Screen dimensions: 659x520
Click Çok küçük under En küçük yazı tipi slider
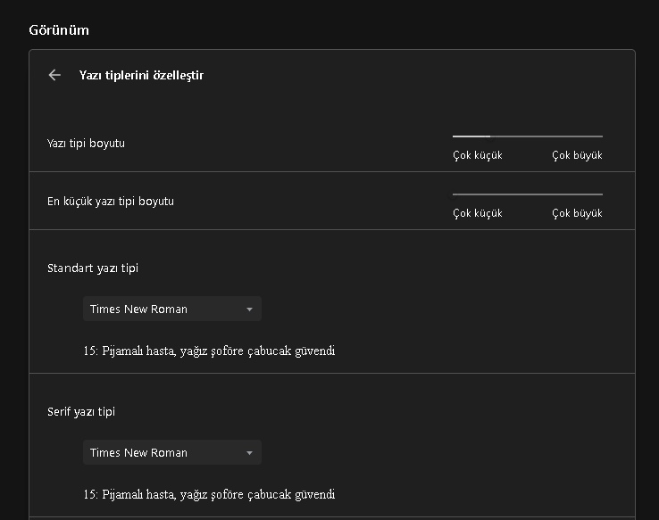[478, 213]
